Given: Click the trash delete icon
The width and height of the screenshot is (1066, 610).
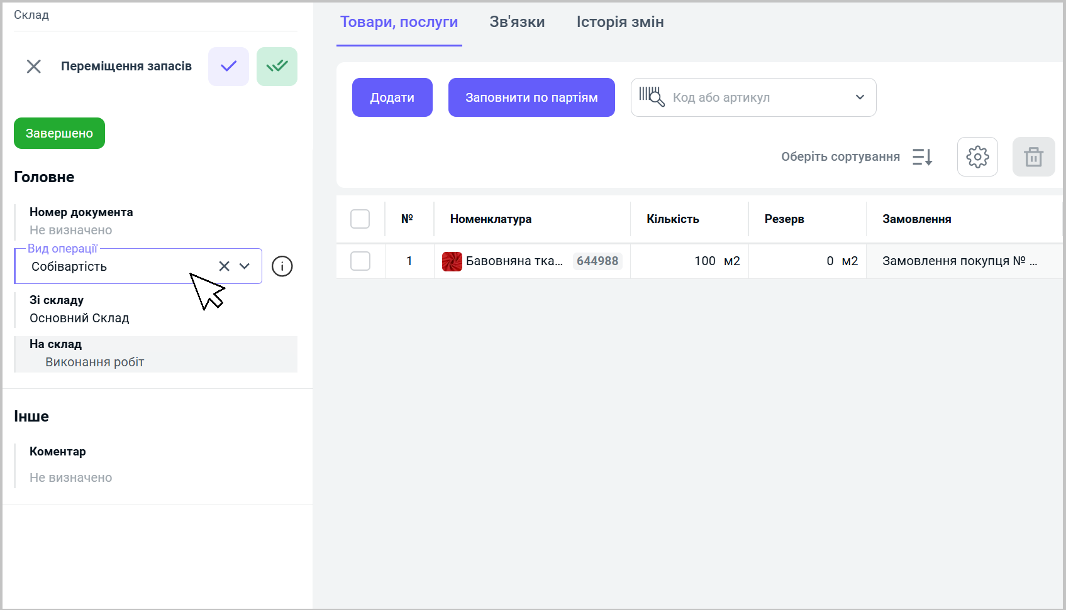Looking at the screenshot, I should coord(1033,157).
